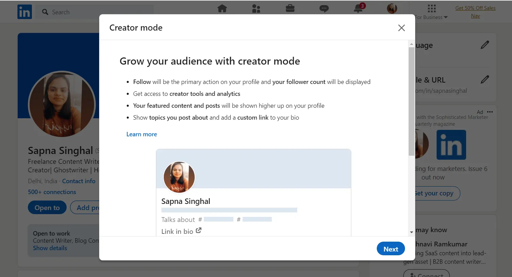Click the LinkedIn logo in the ad
This screenshot has width=512, height=277.
pos(451,145)
